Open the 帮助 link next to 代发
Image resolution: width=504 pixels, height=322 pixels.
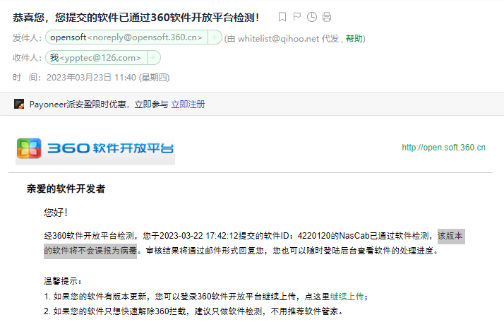pyautogui.click(x=355, y=38)
